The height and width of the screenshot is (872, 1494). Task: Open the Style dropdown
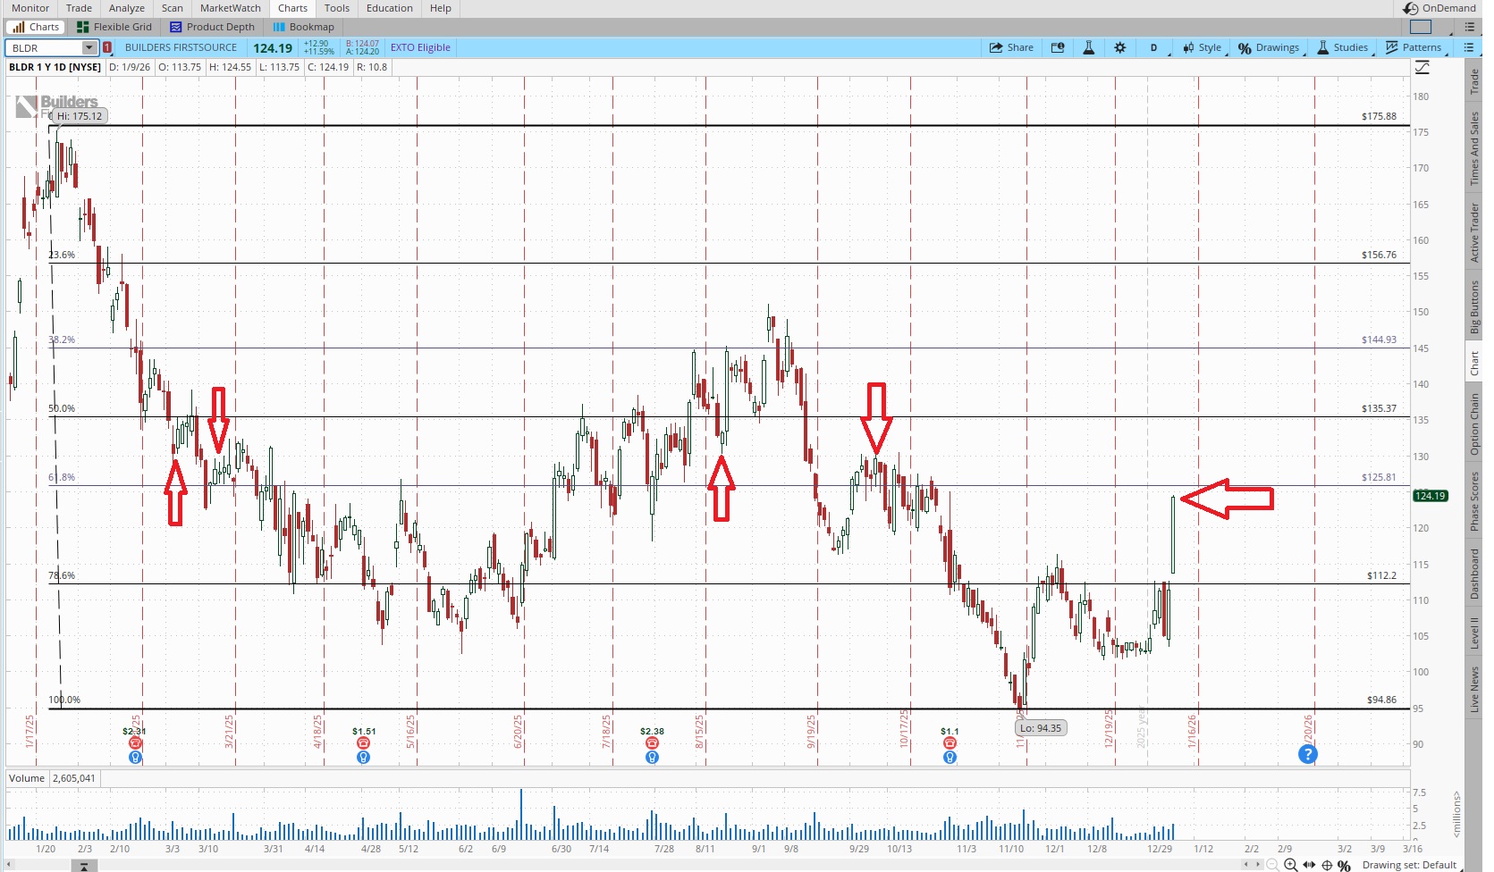(1203, 47)
